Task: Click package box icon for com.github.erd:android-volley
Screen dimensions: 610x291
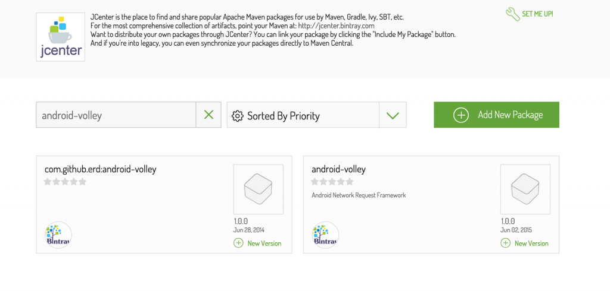Action: click(258, 189)
